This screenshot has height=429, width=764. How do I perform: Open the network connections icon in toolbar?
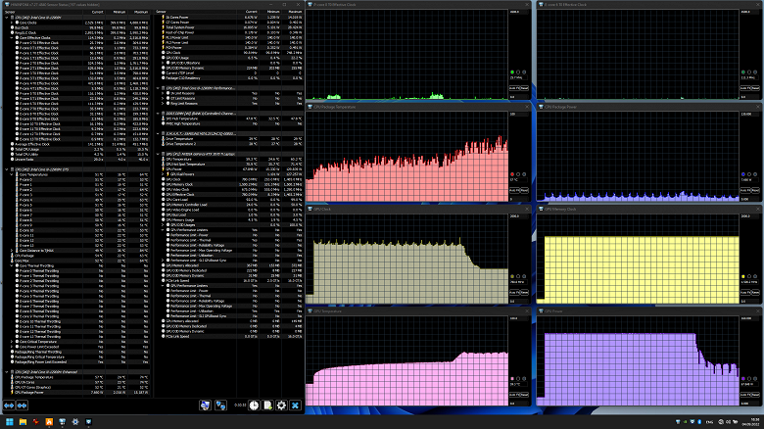click(x=220, y=405)
